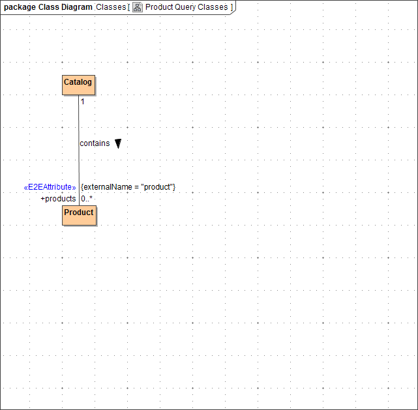Click the "Classes" owner name in header
The image size is (418, 410).
pyautogui.click(x=110, y=7)
